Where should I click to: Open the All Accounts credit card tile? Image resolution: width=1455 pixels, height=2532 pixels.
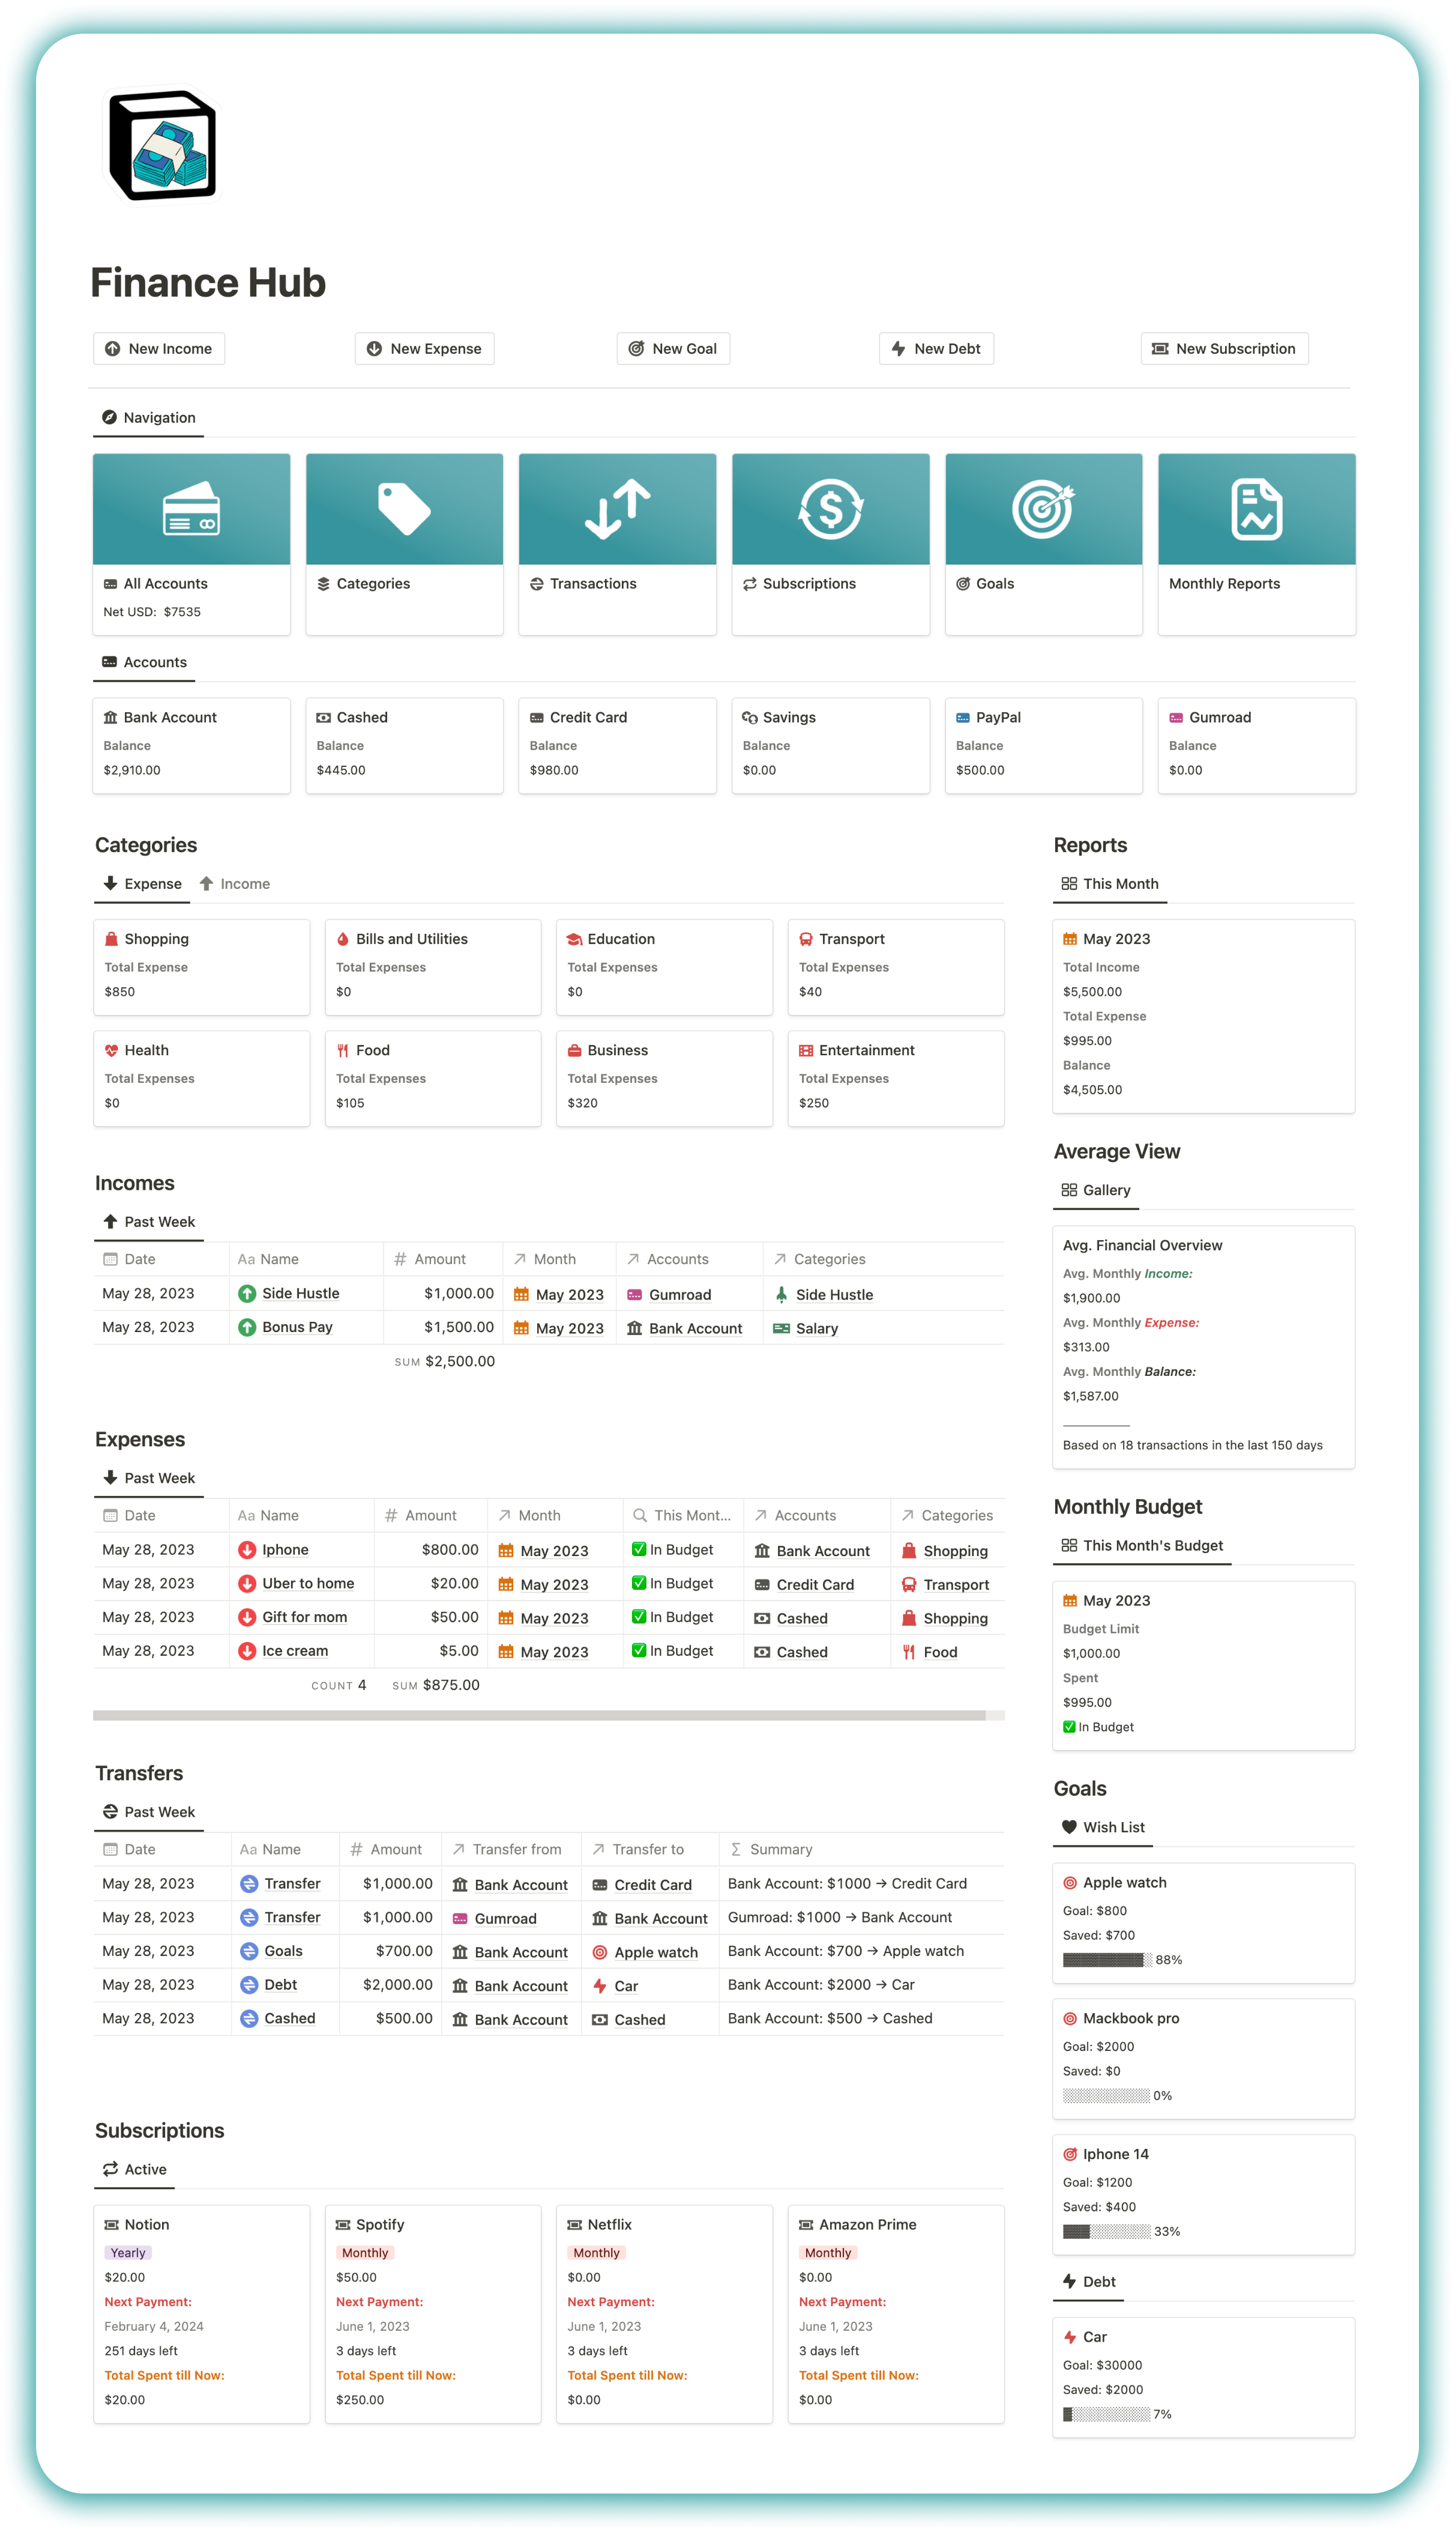click(x=191, y=510)
